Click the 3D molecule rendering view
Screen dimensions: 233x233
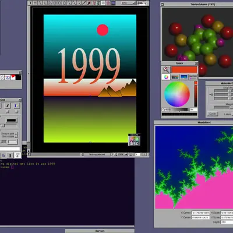coord(197,42)
